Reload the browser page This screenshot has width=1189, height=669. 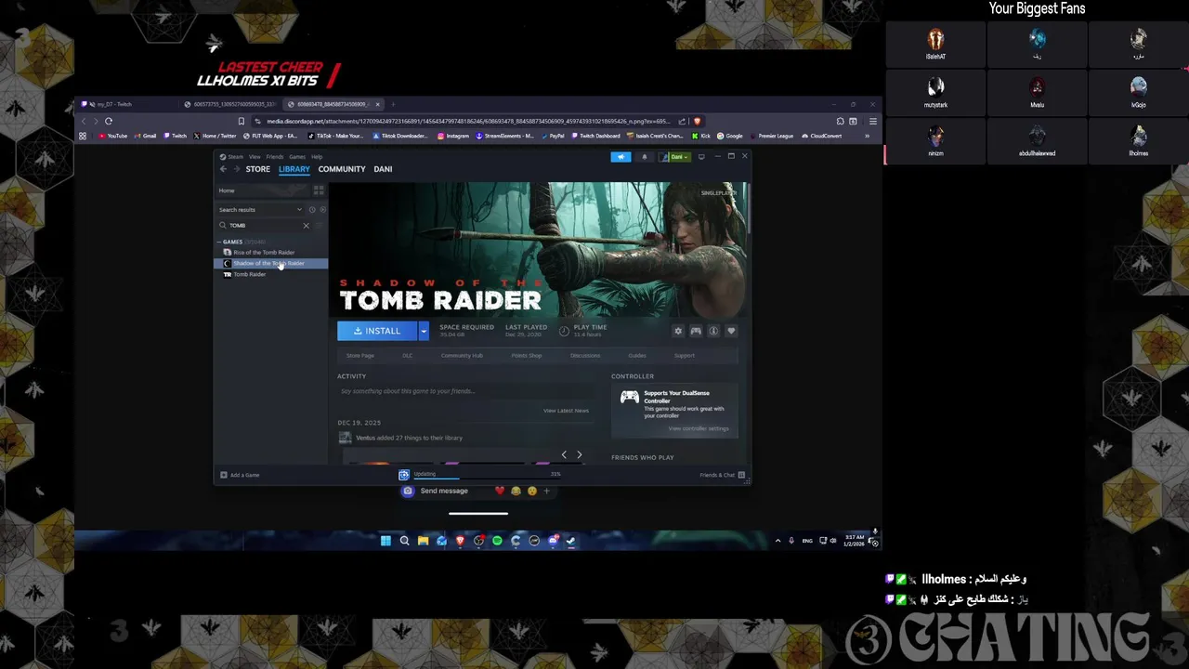[109, 121]
